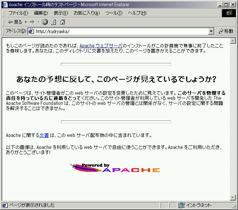Open the 表示(V) menu
This screenshot has width=238, height=210.
pos(61,13)
